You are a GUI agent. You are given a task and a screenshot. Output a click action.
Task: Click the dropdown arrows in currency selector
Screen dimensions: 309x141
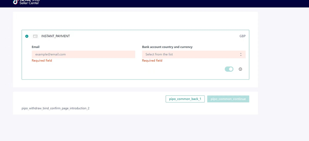click(241, 54)
